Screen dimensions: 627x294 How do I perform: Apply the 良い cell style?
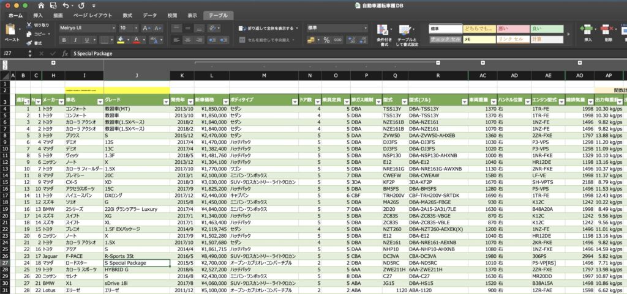(547, 29)
